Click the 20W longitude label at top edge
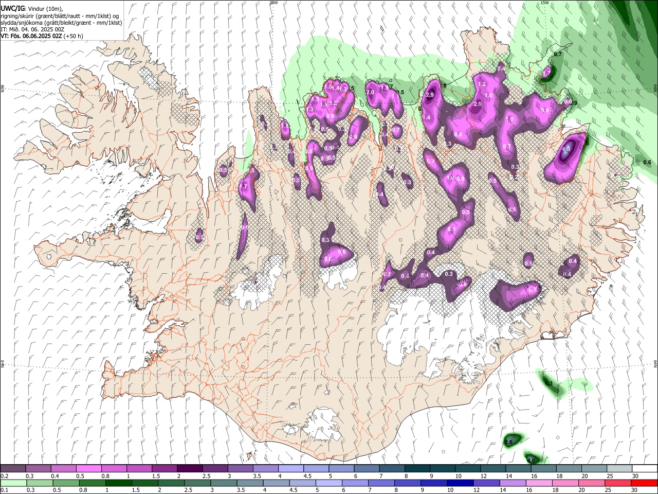This screenshot has height=494, width=658. pyautogui.click(x=273, y=3)
